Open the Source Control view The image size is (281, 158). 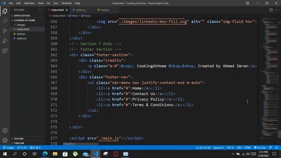click(5, 31)
